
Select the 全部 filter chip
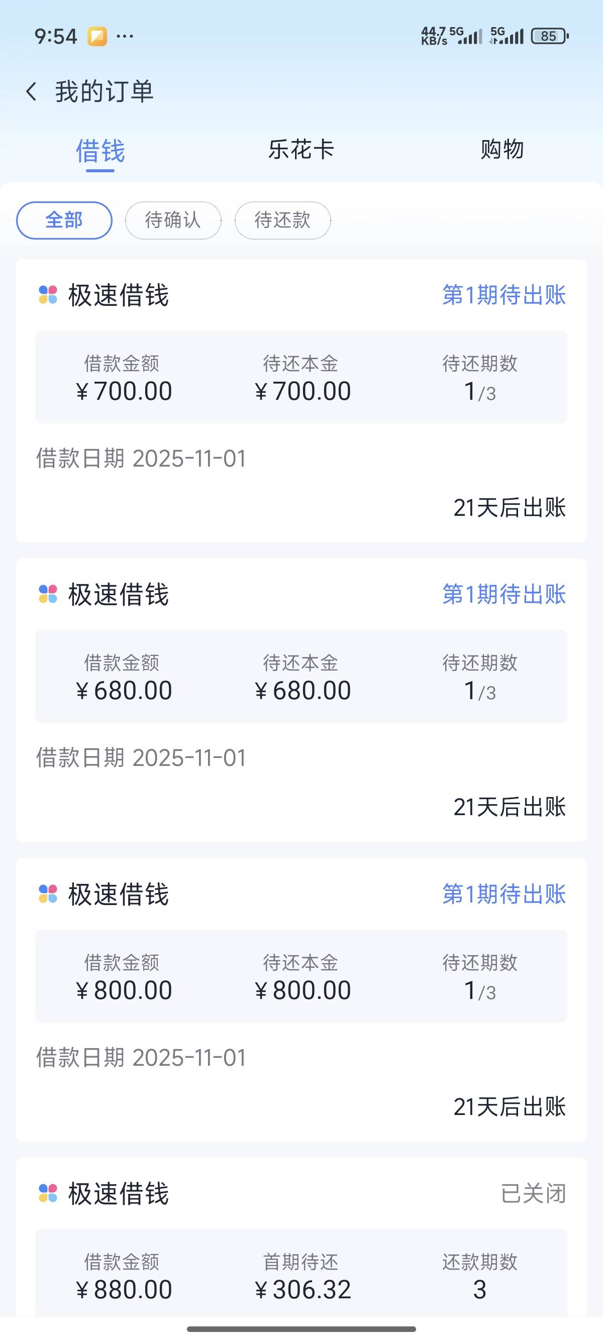64,220
